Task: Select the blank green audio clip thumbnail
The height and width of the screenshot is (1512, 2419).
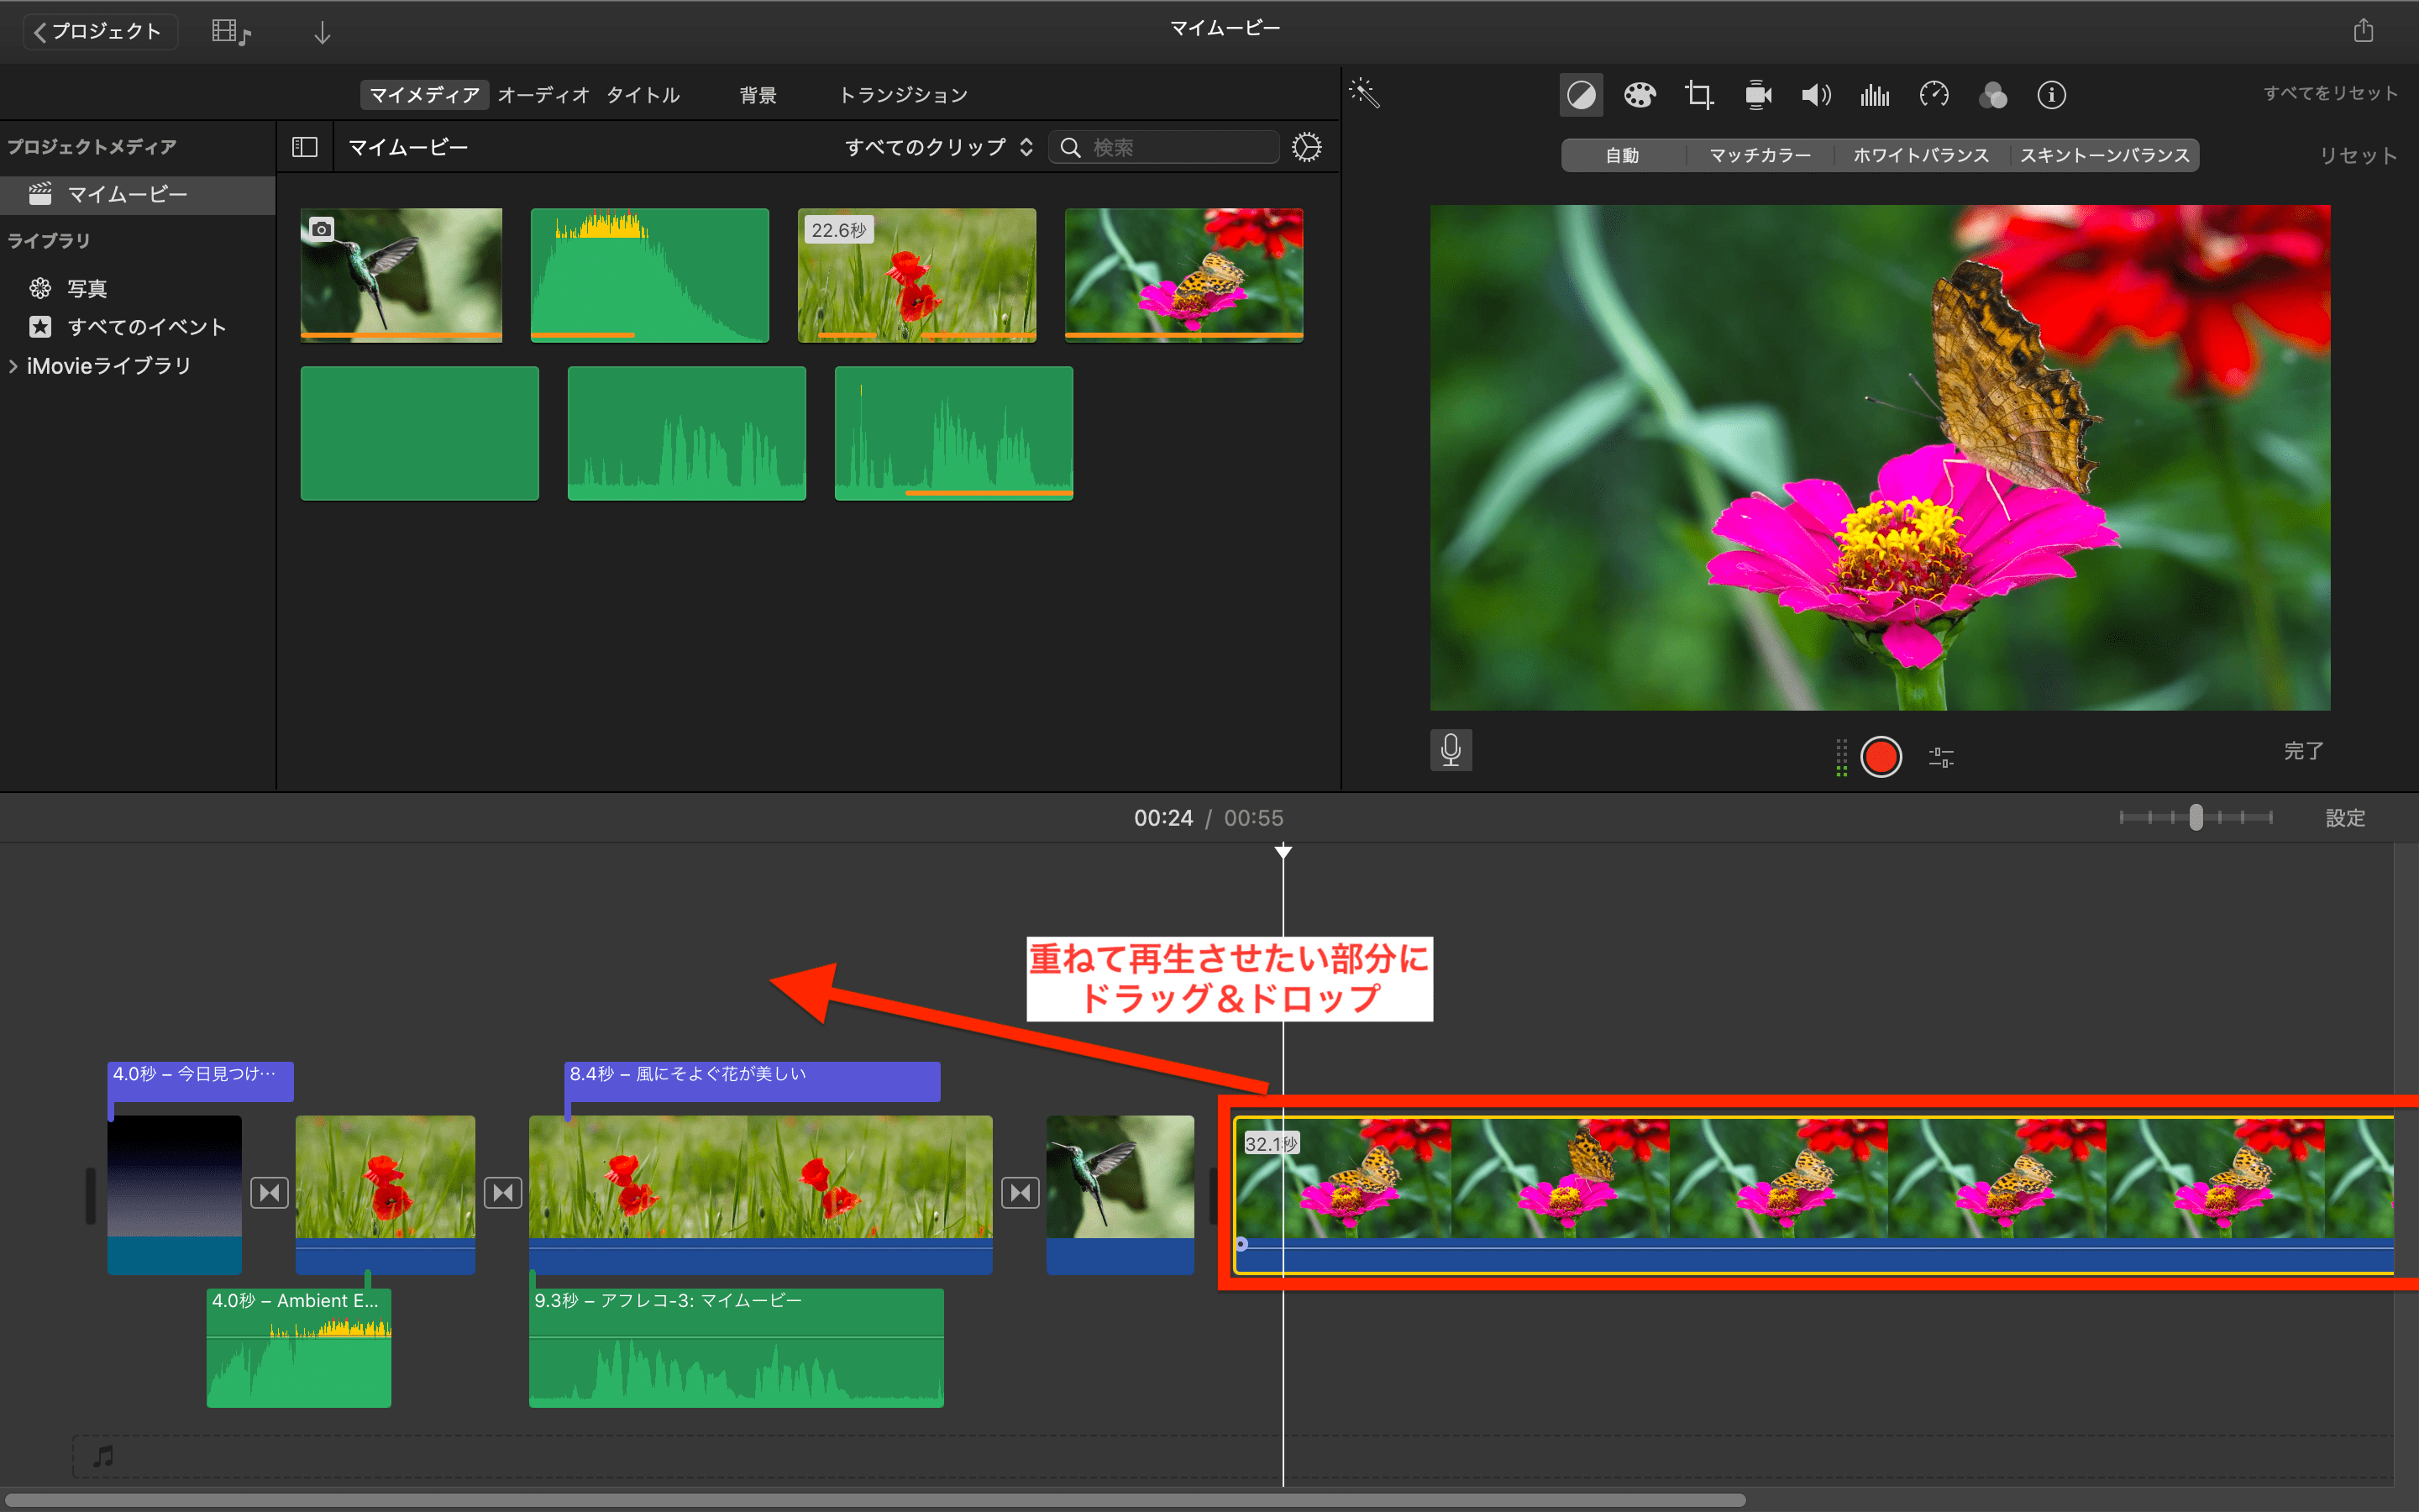Action: [x=420, y=433]
